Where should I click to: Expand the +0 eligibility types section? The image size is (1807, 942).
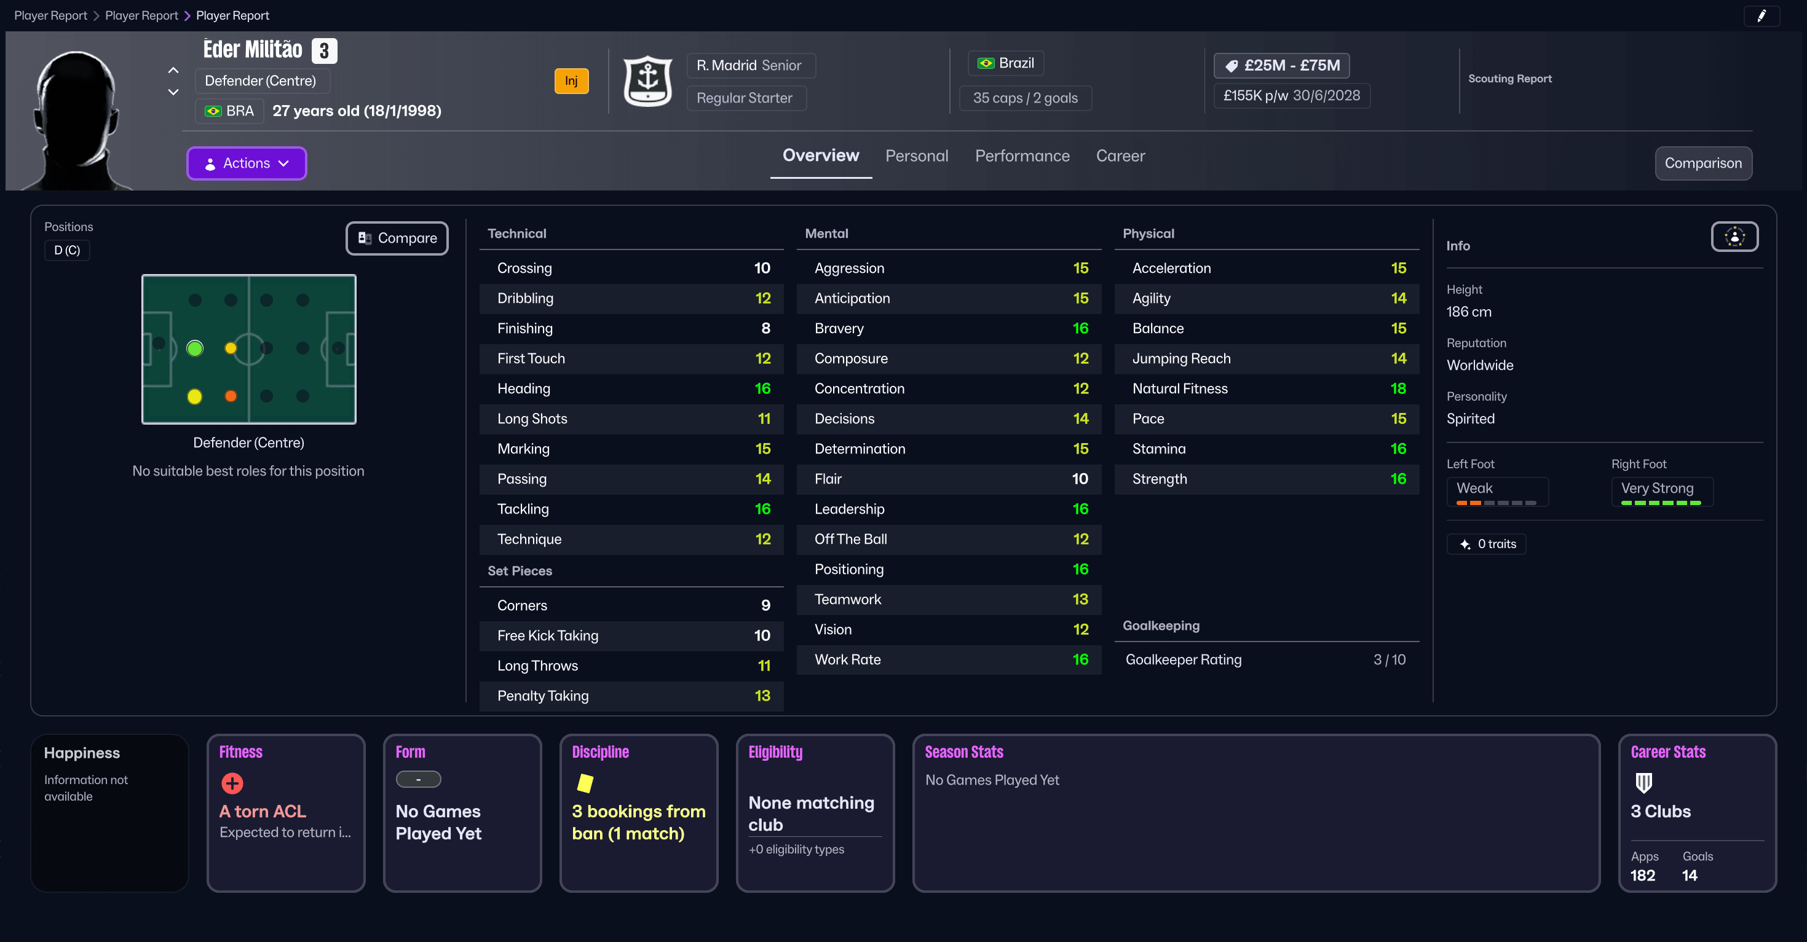tap(796, 849)
